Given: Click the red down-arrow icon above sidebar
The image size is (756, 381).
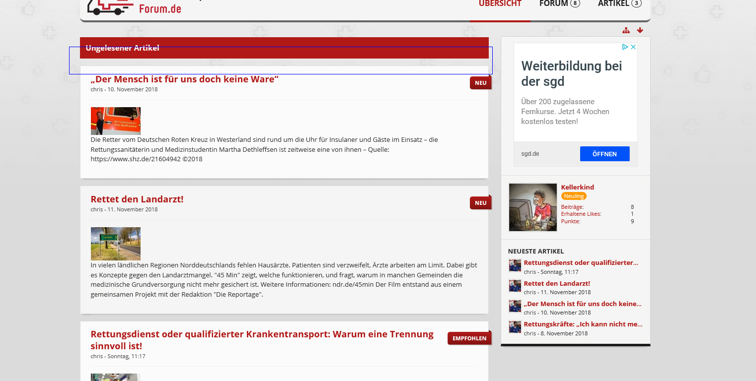Looking at the screenshot, I should click(640, 30).
